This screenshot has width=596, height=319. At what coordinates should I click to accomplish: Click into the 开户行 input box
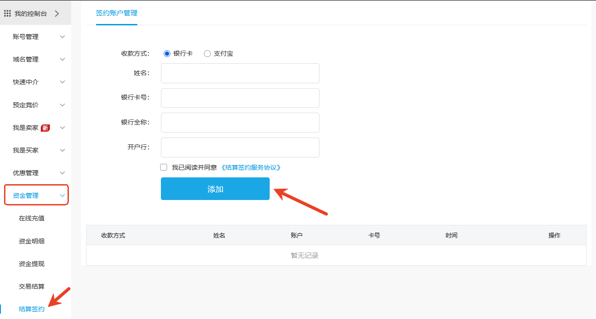pos(240,148)
